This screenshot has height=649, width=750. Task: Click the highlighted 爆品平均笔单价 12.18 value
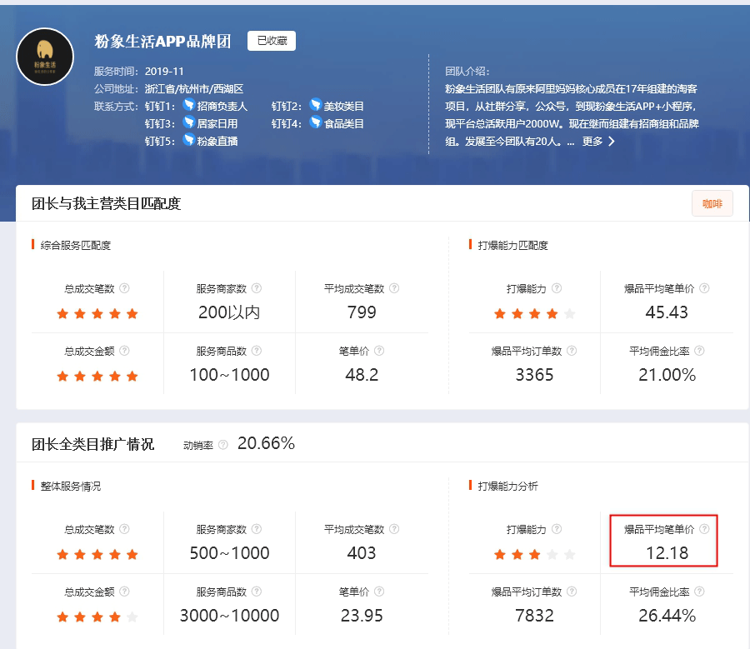tap(667, 553)
